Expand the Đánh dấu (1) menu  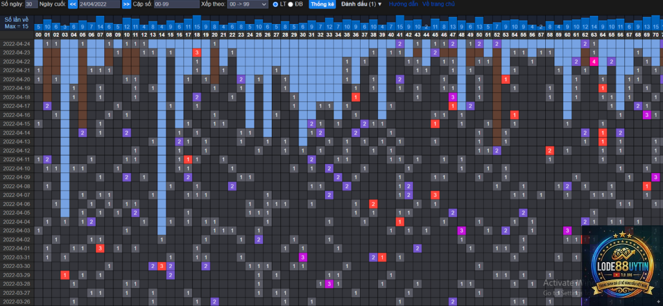click(361, 5)
